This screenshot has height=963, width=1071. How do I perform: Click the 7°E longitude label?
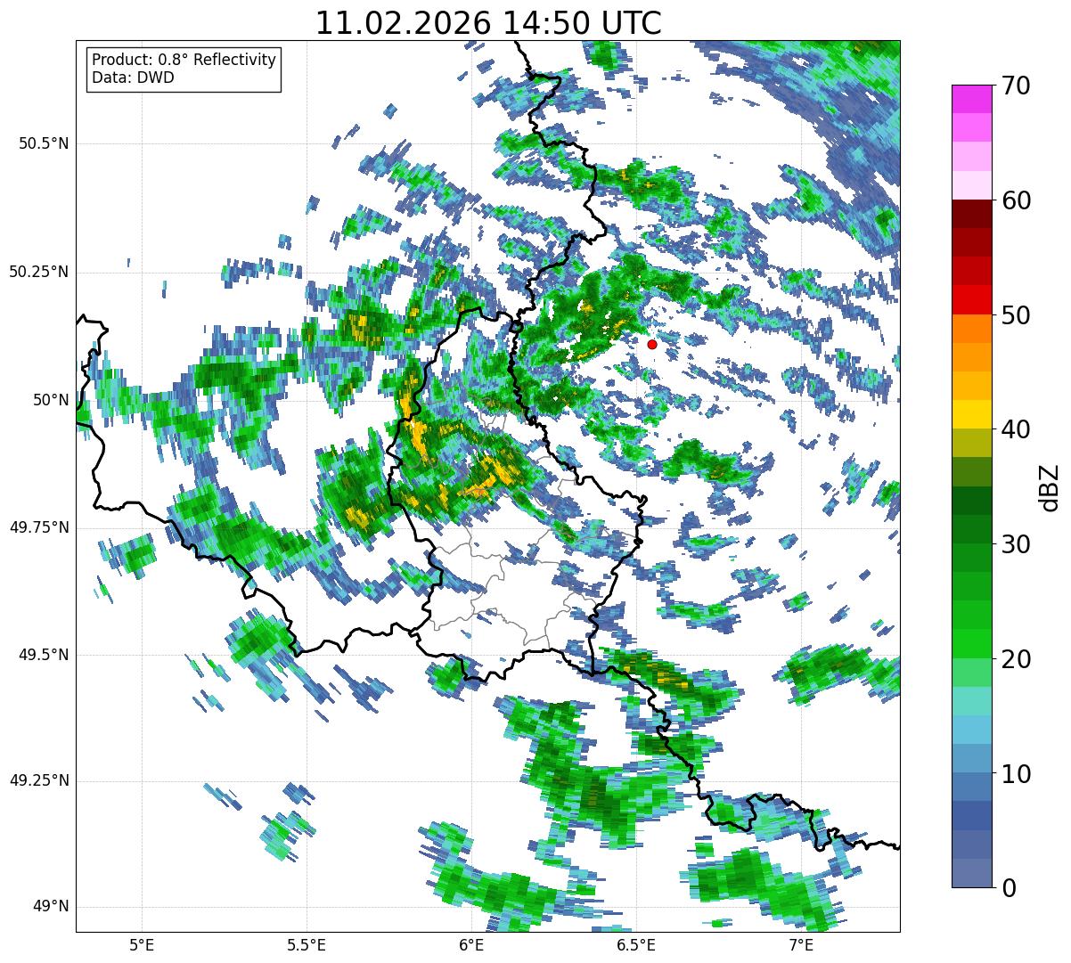point(801,944)
